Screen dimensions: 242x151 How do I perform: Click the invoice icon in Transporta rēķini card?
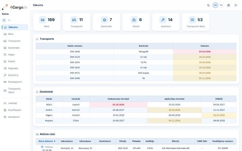tap(192, 20)
